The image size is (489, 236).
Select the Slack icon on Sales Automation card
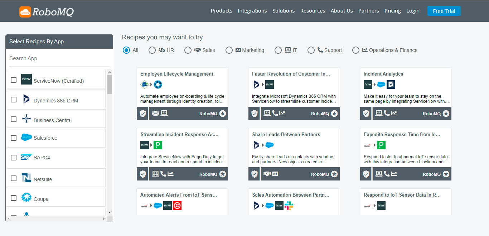click(289, 206)
